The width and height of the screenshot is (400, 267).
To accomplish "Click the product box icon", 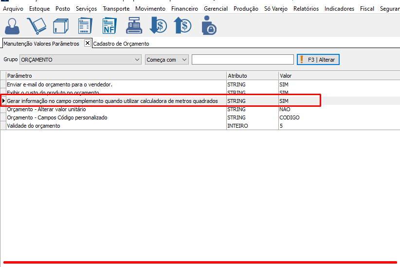I will tap(60, 26).
